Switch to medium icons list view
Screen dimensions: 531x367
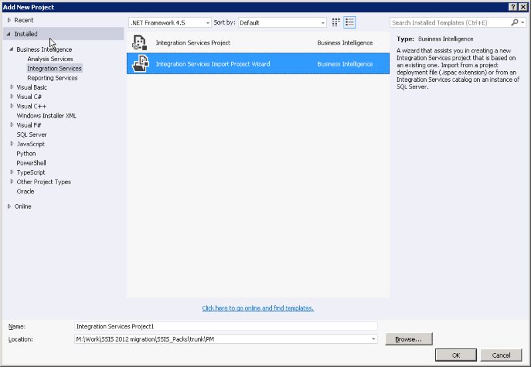coord(350,23)
